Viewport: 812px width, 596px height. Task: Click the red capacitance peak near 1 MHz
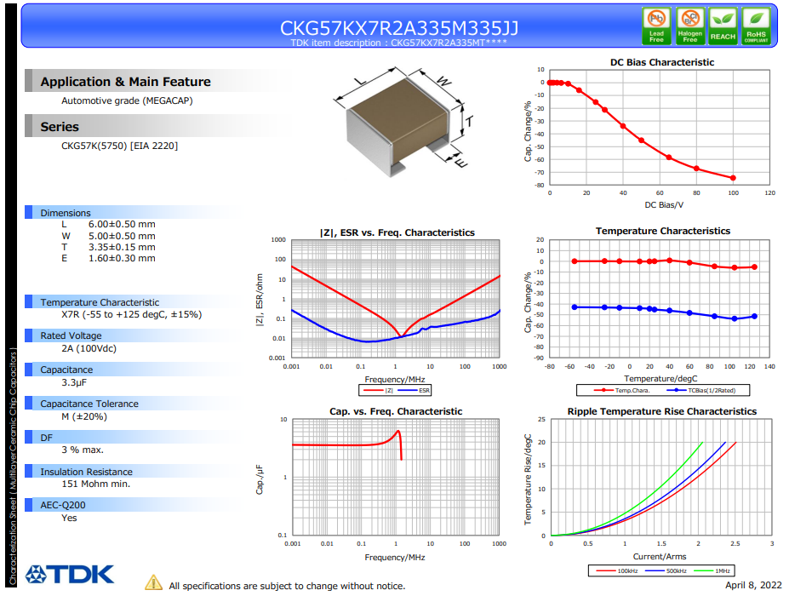point(397,432)
